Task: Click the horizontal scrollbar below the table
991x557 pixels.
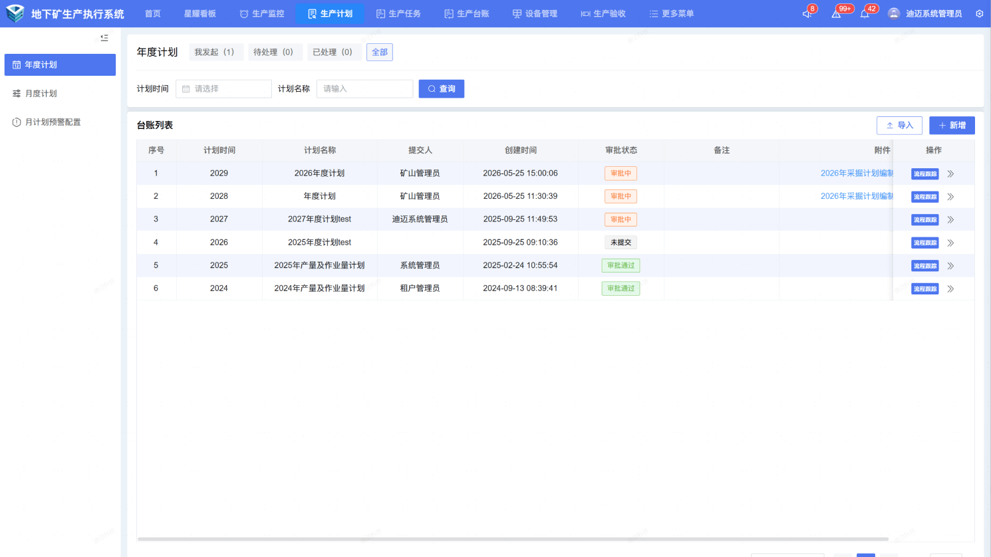Action: (513, 539)
